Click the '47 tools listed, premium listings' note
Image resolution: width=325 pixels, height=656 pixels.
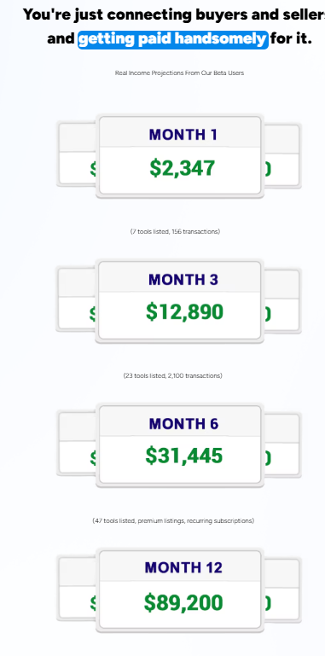pos(173,521)
